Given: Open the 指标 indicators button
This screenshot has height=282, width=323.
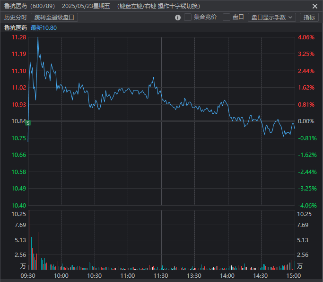Looking at the screenshot, I should tap(309, 18).
